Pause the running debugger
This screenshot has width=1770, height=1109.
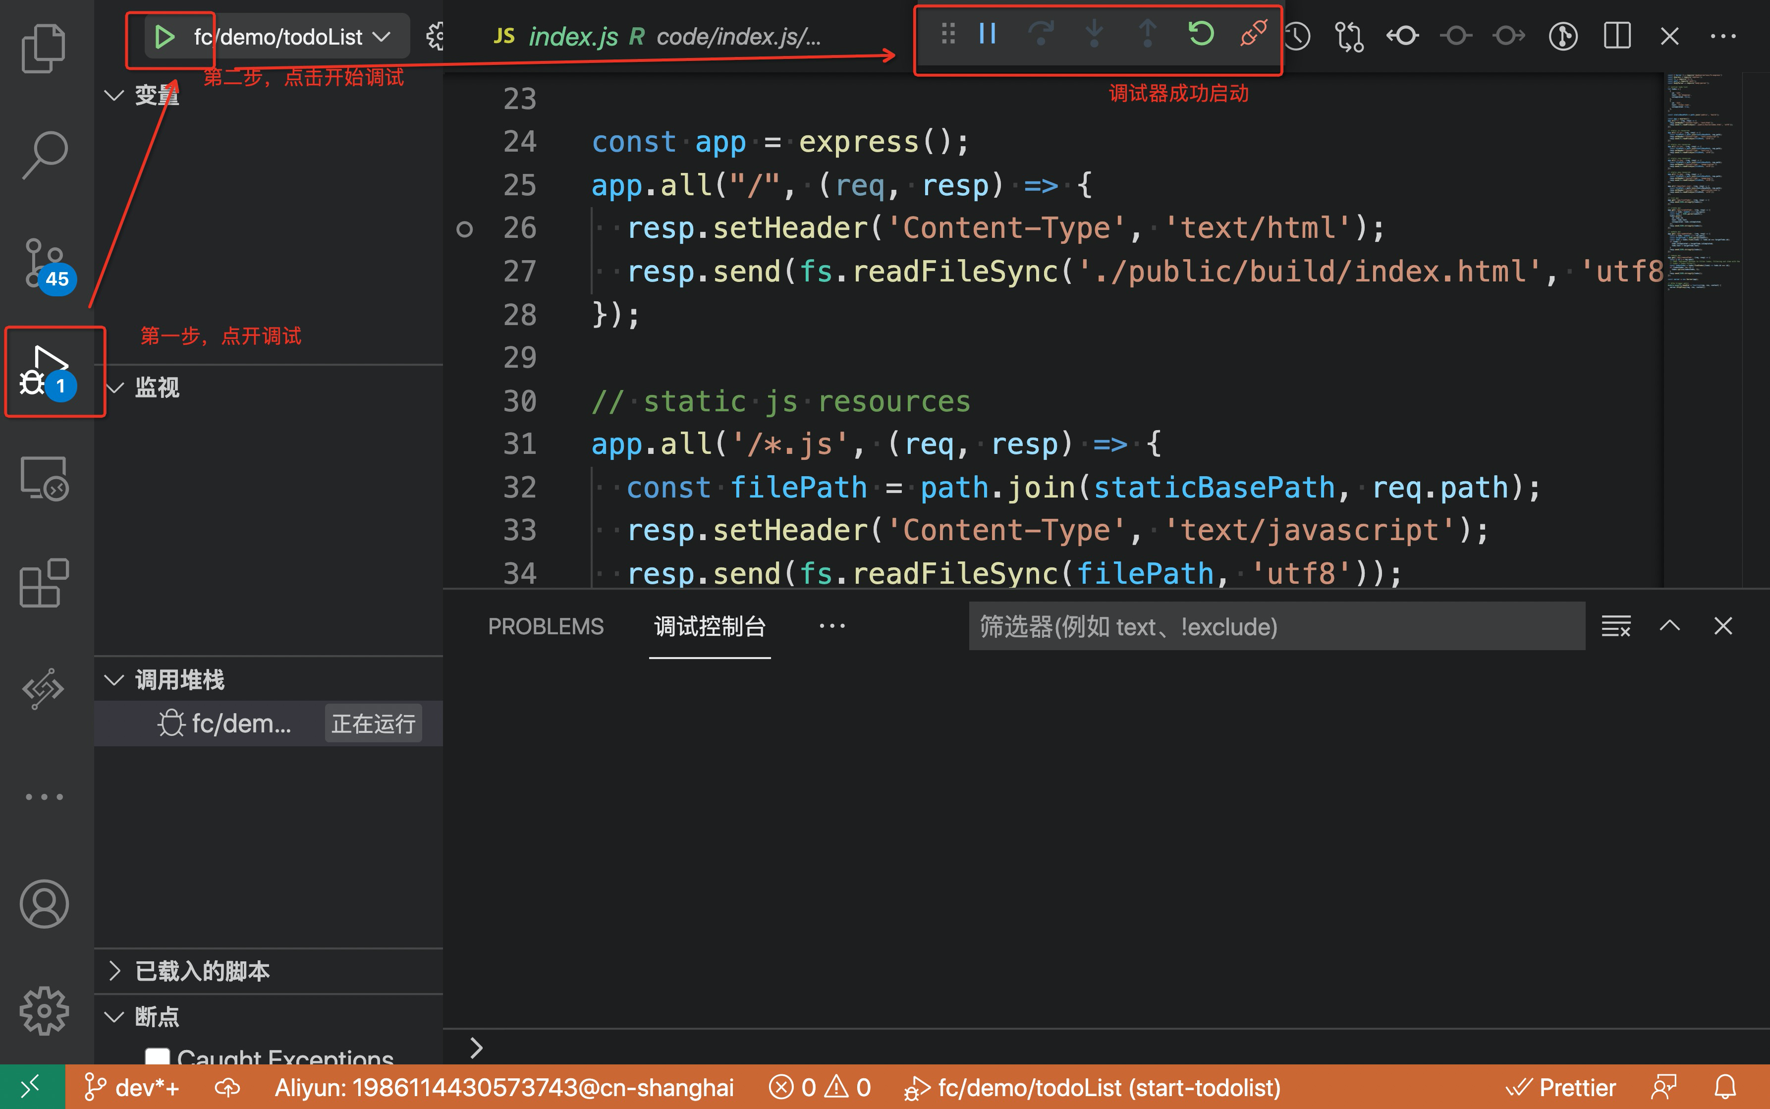click(987, 34)
